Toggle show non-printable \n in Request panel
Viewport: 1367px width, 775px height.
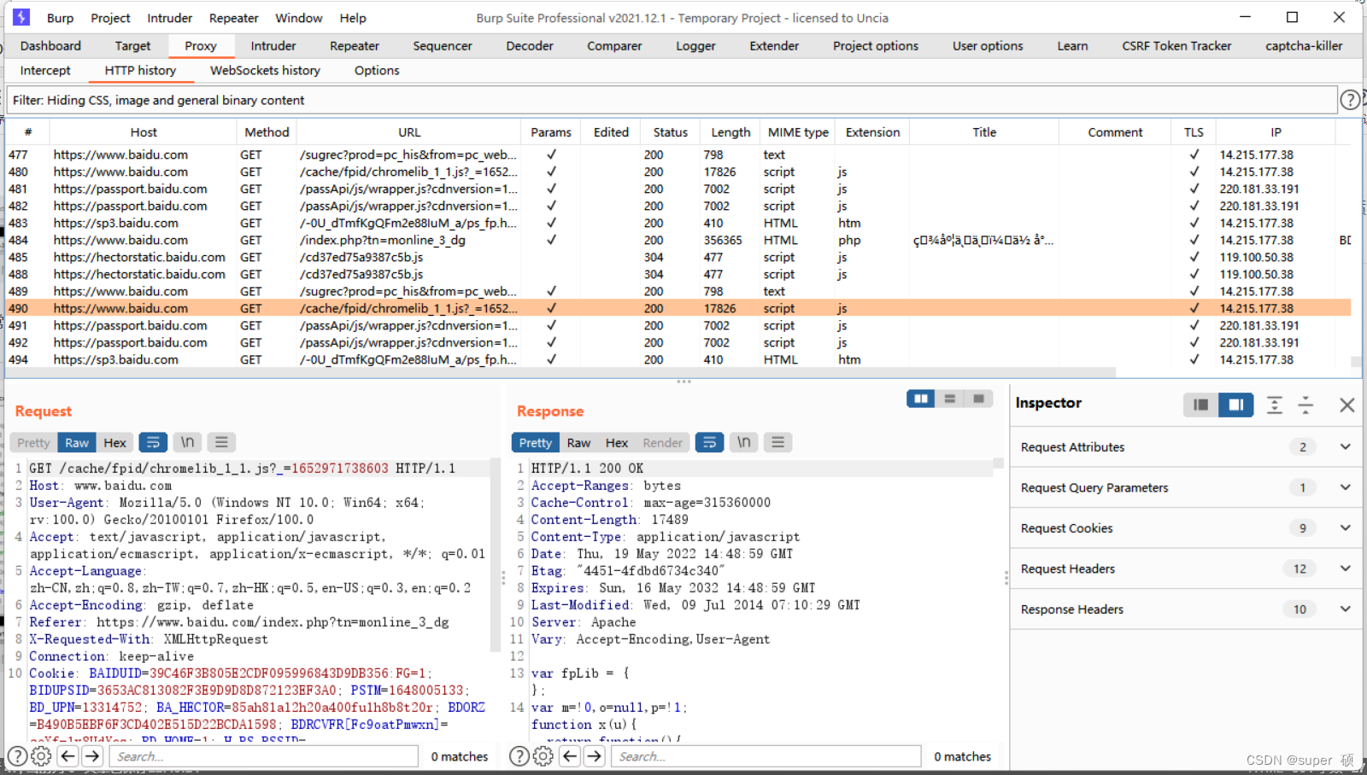point(187,442)
